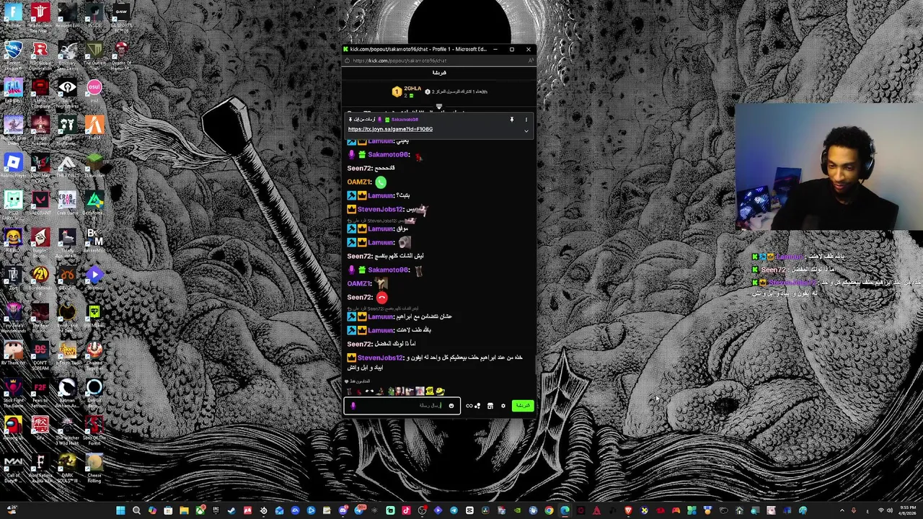
Task: Launch ROG Global Domination shortcut
Action: click(40, 54)
